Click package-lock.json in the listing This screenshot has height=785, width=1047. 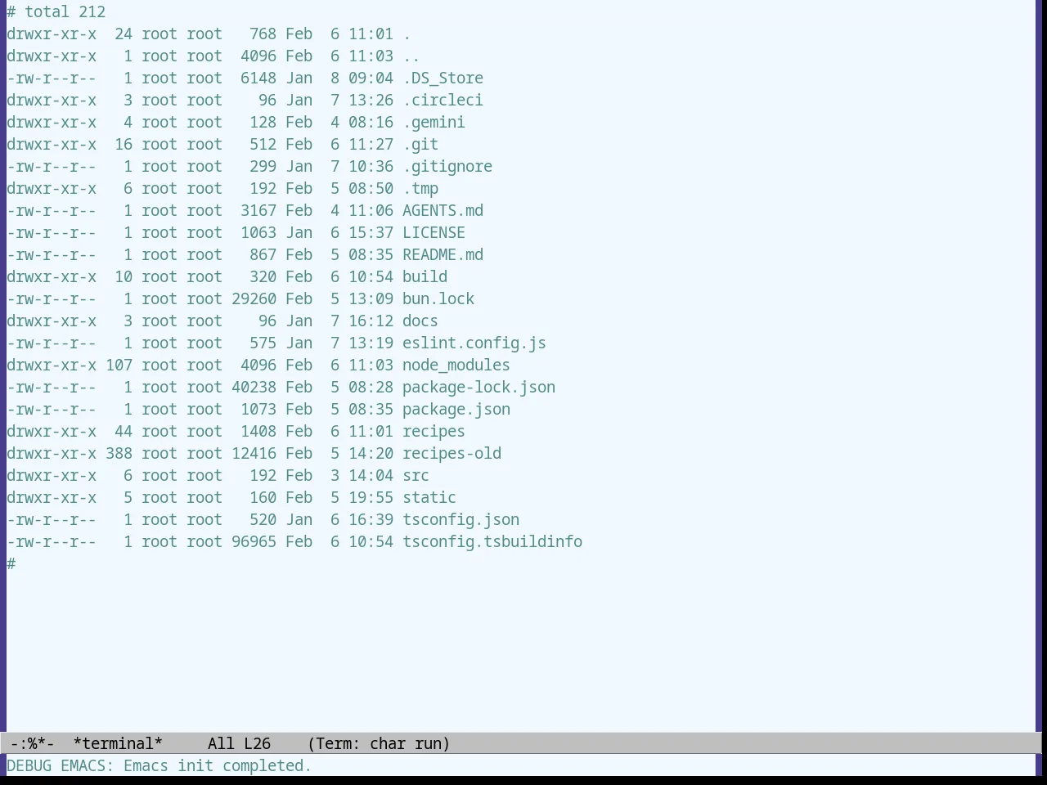point(479,388)
